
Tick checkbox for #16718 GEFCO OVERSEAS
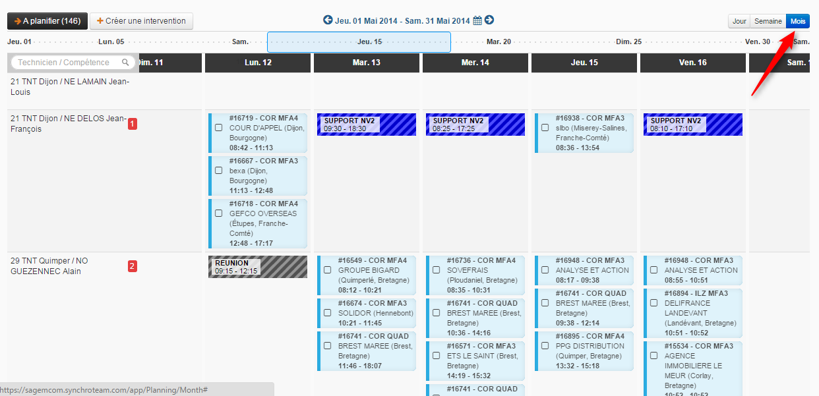tap(218, 213)
